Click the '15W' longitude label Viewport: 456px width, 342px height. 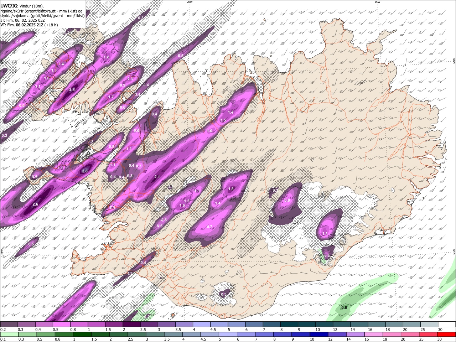point(377,2)
